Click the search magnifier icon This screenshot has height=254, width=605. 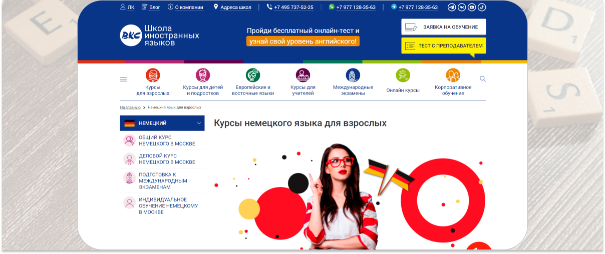(483, 79)
